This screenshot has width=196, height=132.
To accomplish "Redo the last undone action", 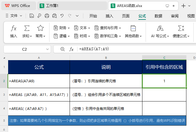I will click(70, 16).
